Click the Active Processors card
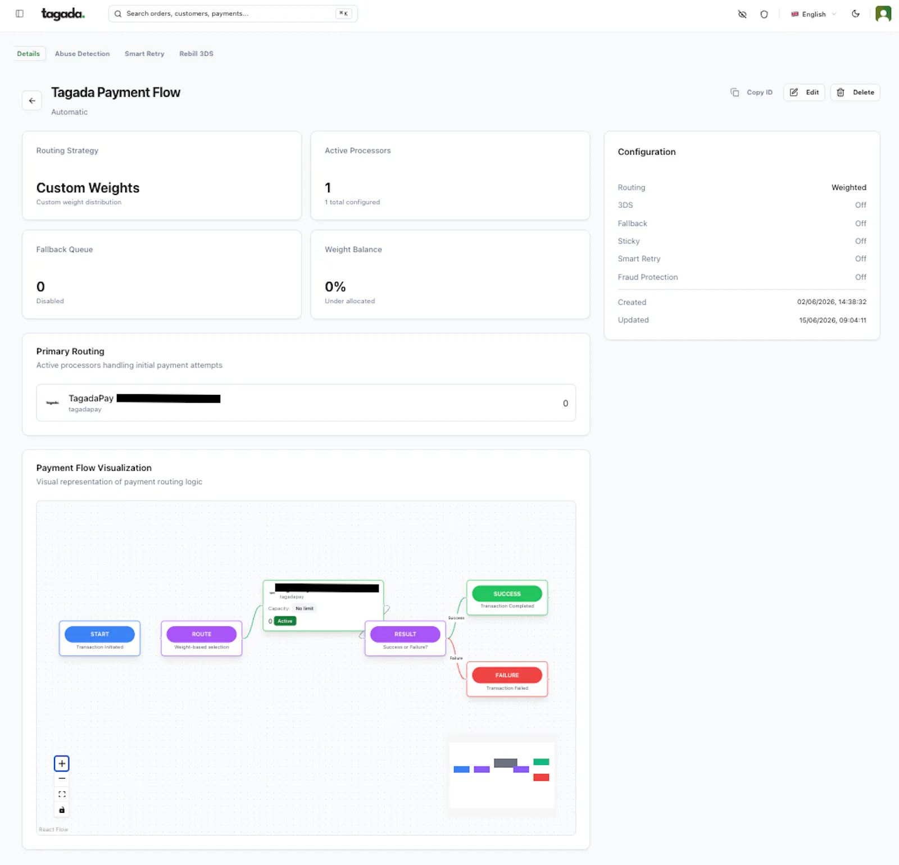899x865 pixels. pos(450,175)
